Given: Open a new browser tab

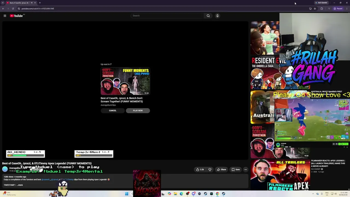Looking at the screenshot, I should click(x=40, y=3).
